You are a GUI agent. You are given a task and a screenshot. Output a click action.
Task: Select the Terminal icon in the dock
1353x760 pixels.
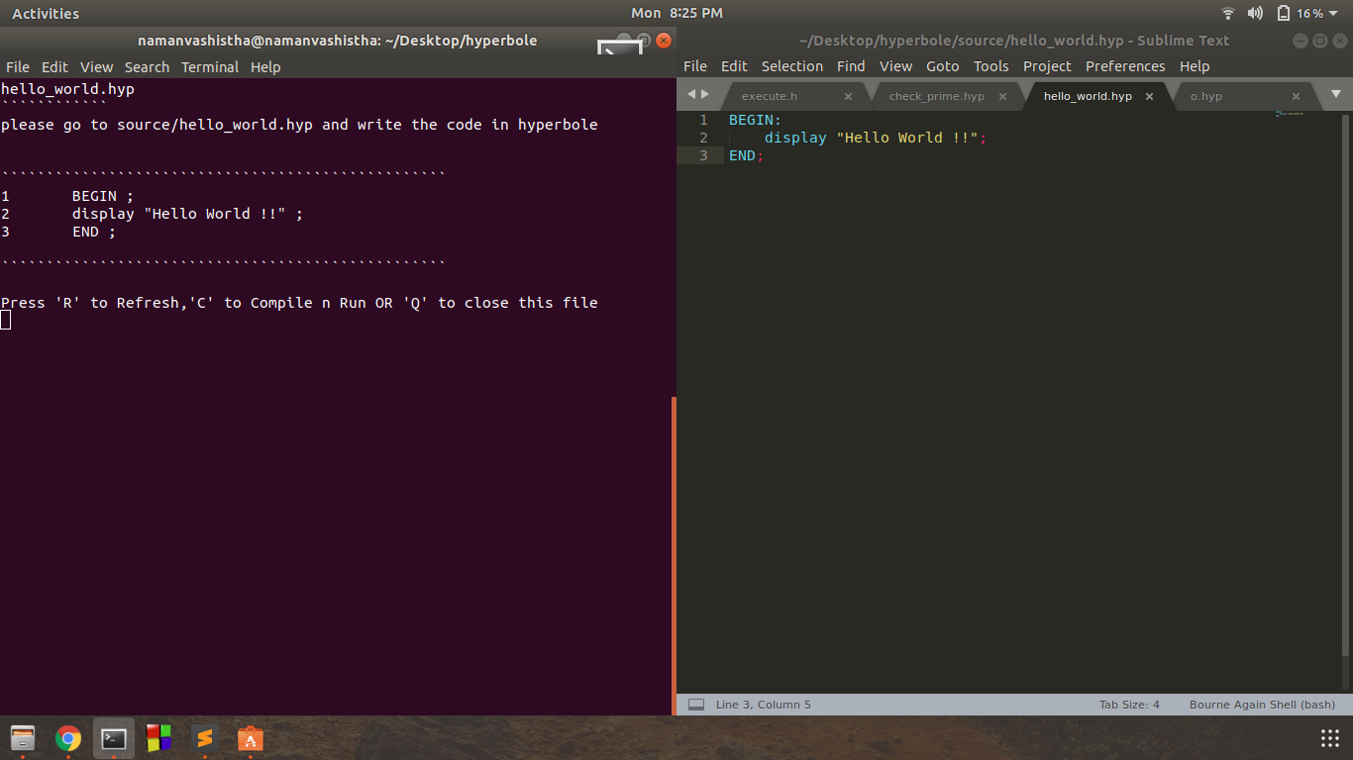[x=114, y=738]
